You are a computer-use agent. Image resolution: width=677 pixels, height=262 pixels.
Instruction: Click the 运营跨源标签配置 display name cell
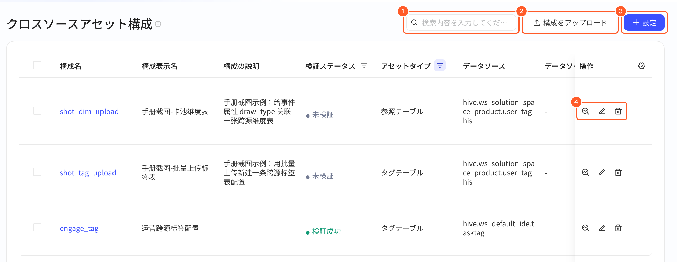tap(170, 228)
